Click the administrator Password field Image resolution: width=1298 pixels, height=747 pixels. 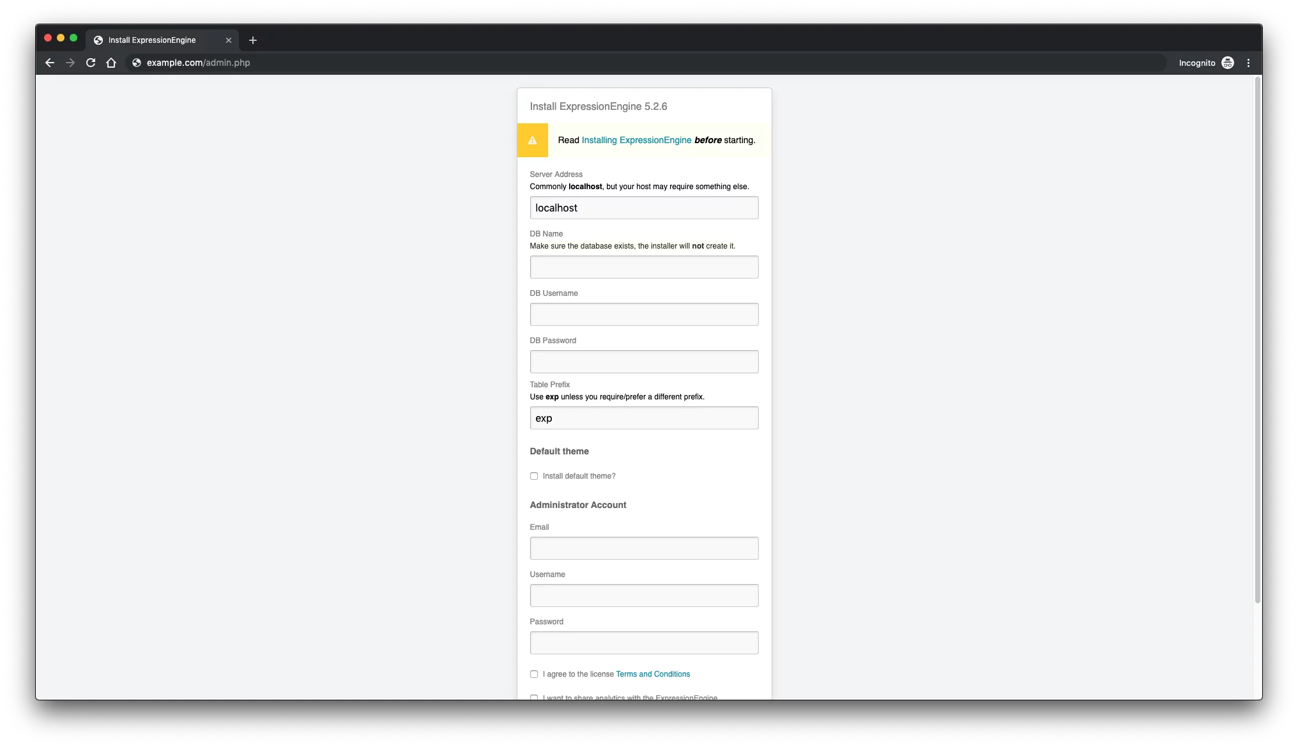[644, 643]
